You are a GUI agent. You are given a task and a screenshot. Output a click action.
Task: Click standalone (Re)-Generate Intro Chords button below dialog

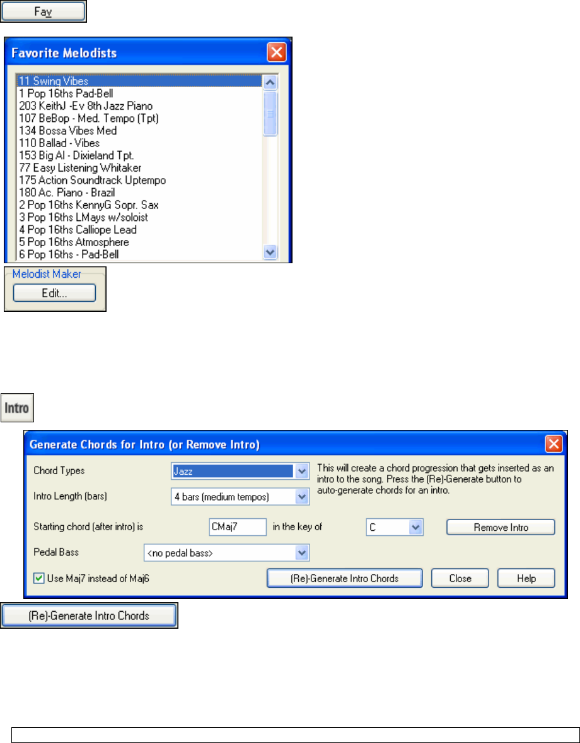[x=89, y=615]
